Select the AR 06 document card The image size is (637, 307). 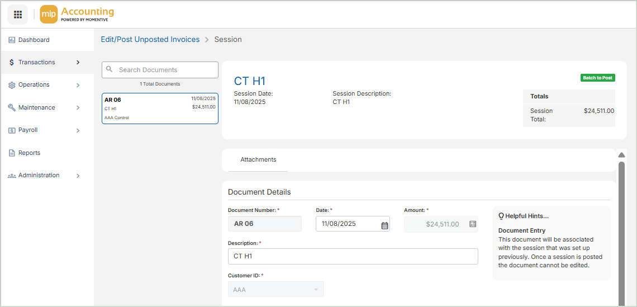(x=160, y=108)
